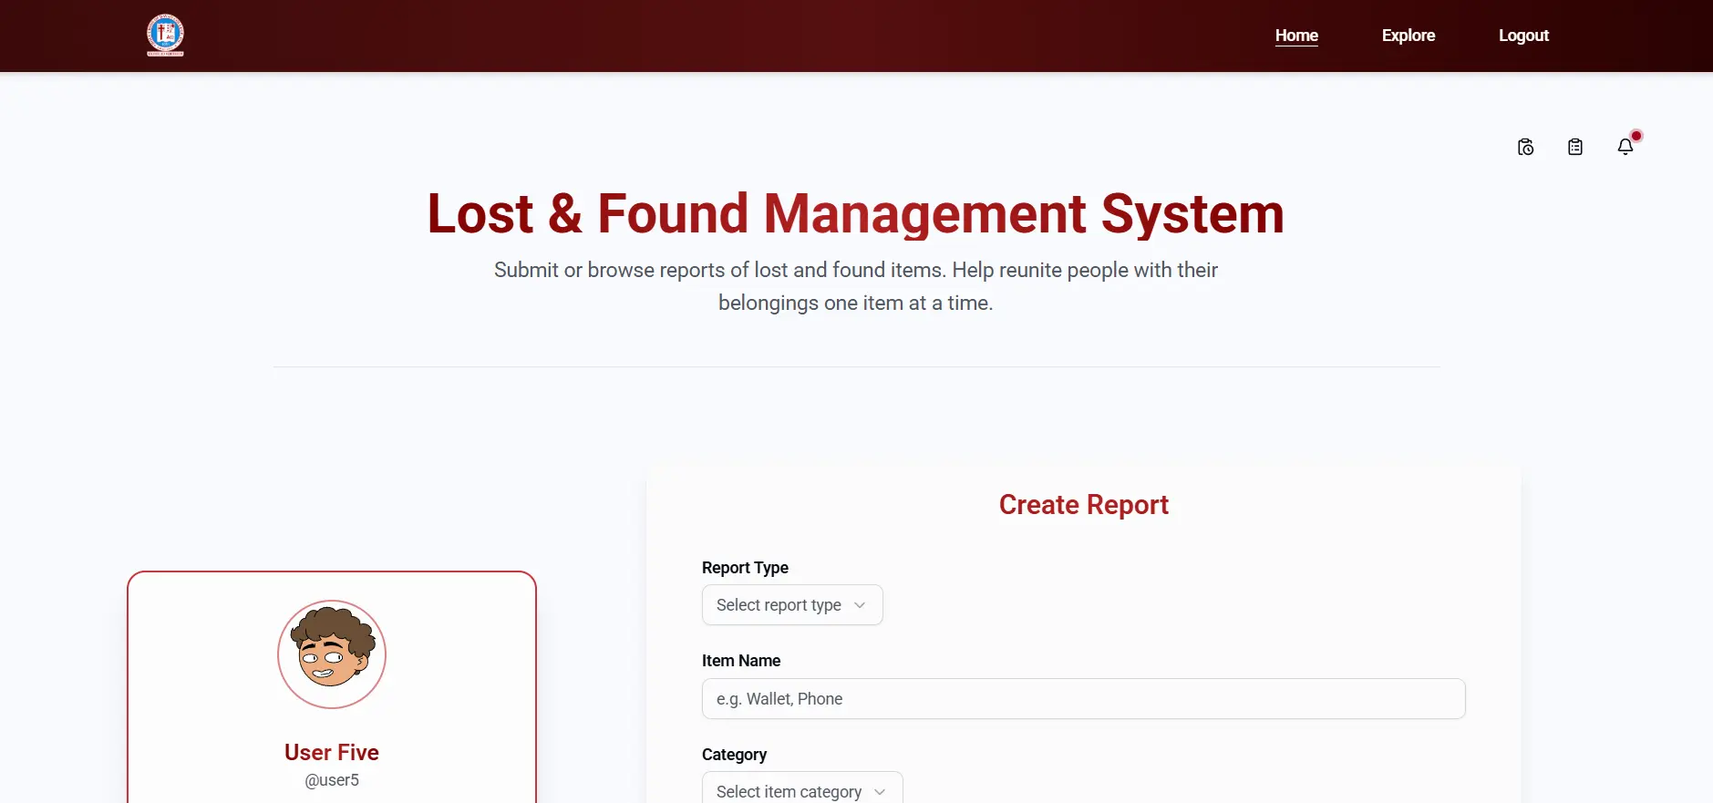Open the clipboard with clock icon
Image resolution: width=1713 pixels, height=803 pixels.
pyautogui.click(x=1525, y=147)
